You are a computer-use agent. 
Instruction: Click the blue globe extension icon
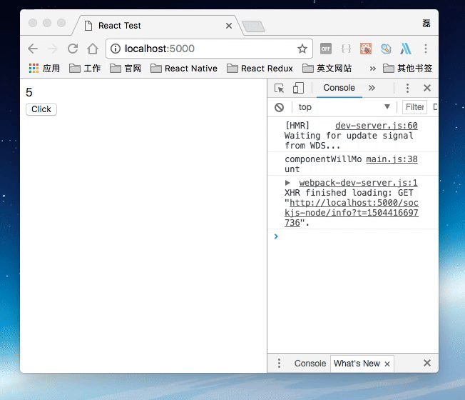[386, 49]
